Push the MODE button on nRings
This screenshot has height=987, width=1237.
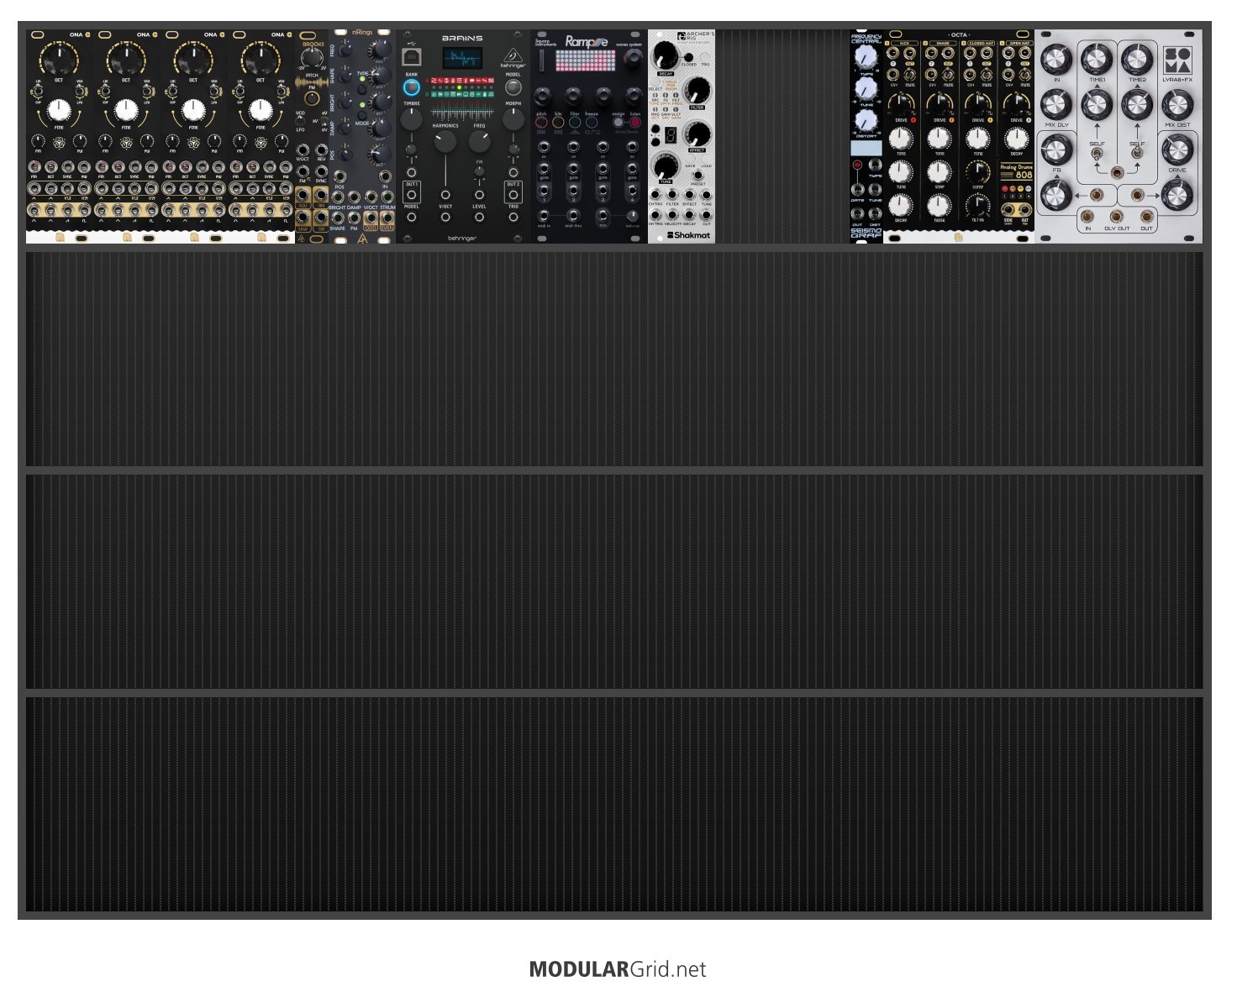click(362, 115)
